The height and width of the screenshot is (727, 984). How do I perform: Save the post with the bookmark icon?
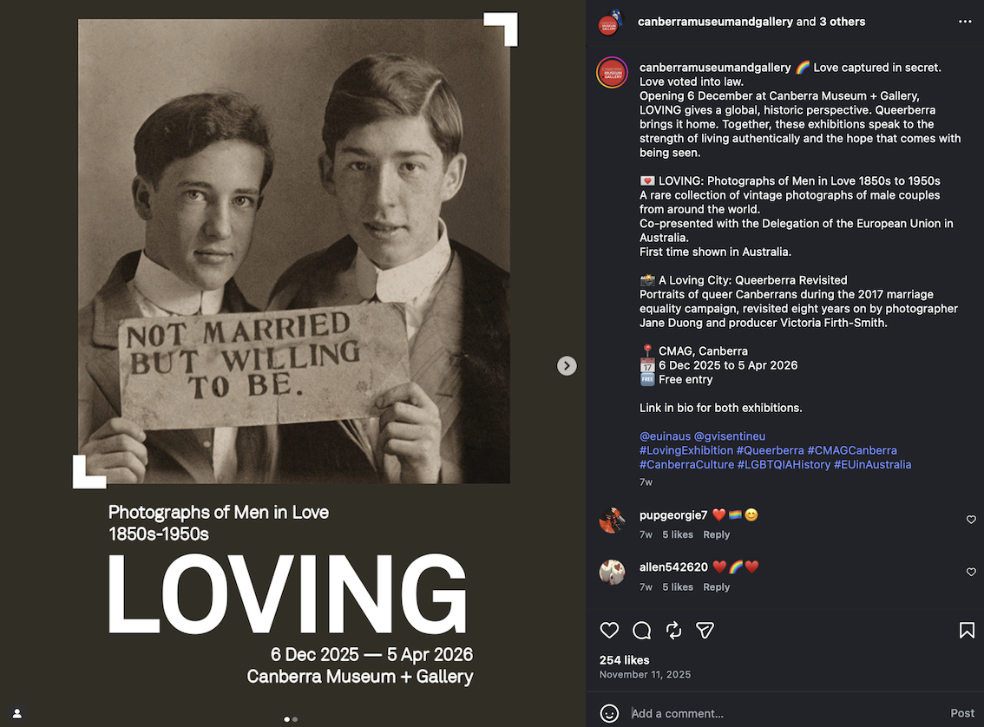point(967,630)
